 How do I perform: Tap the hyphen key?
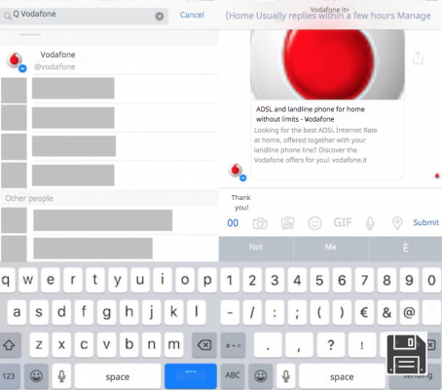pyautogui.click(x=230, y=313)
